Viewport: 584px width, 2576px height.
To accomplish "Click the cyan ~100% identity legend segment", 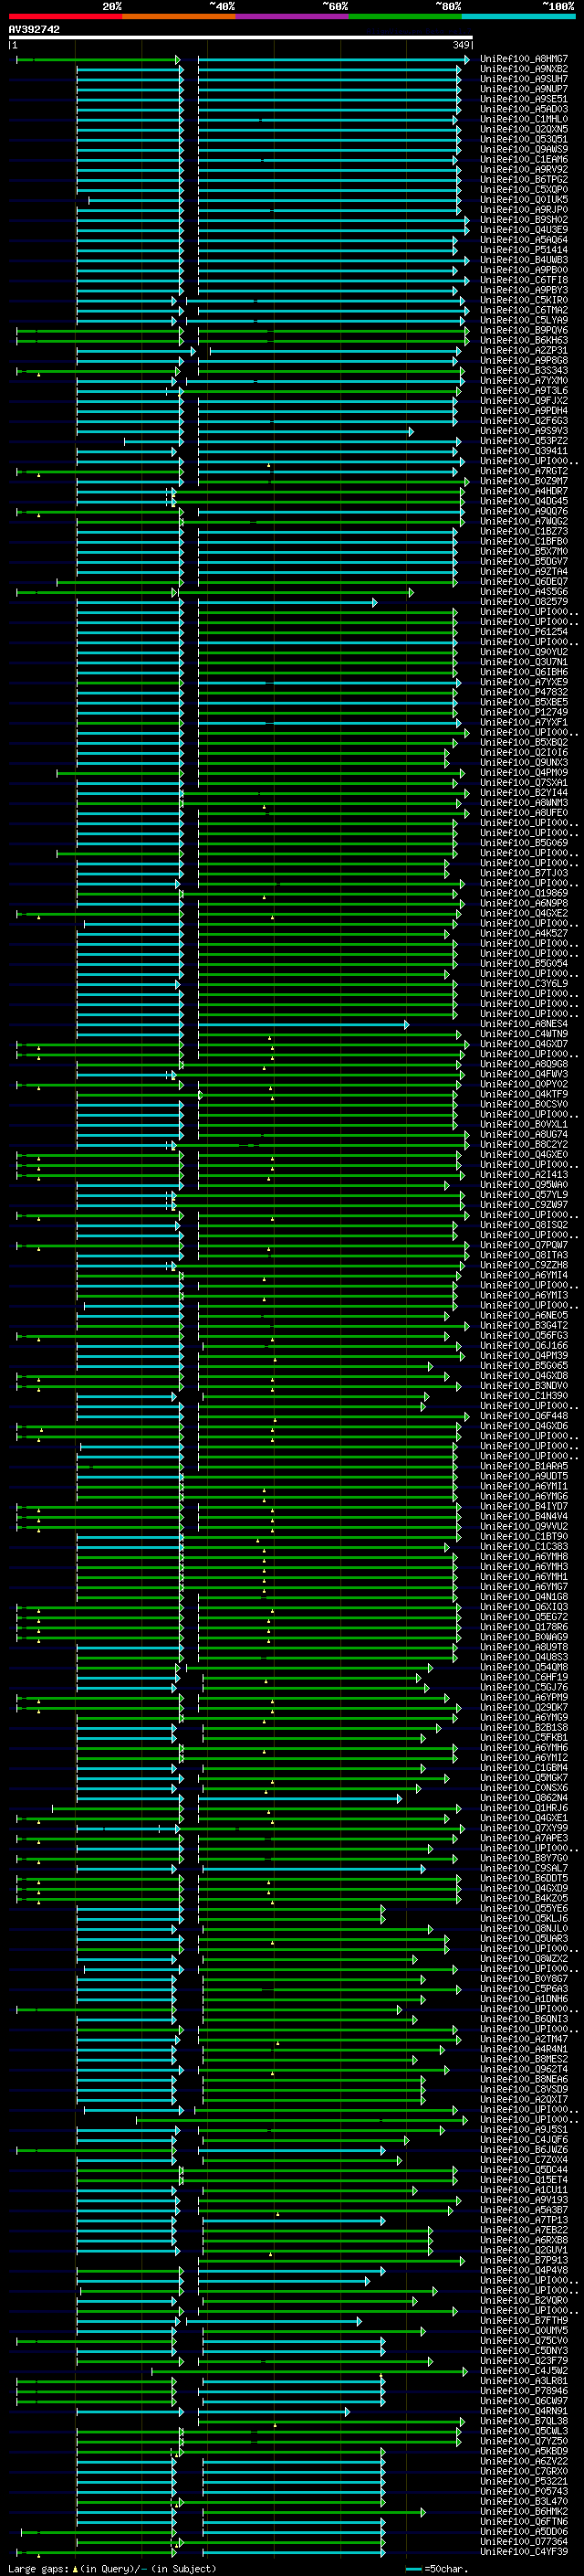I will pyautogui.click(x=518, y=16).
